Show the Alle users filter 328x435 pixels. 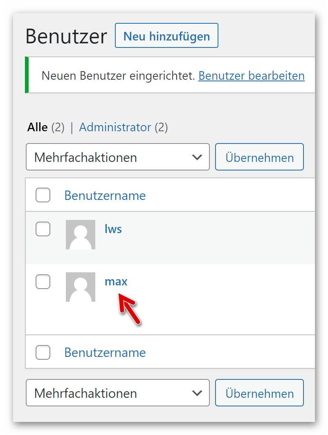38,127
